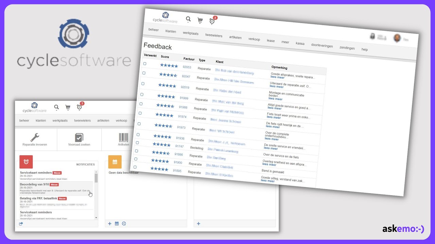Add item with plus in calendar panel

point(110,224)
